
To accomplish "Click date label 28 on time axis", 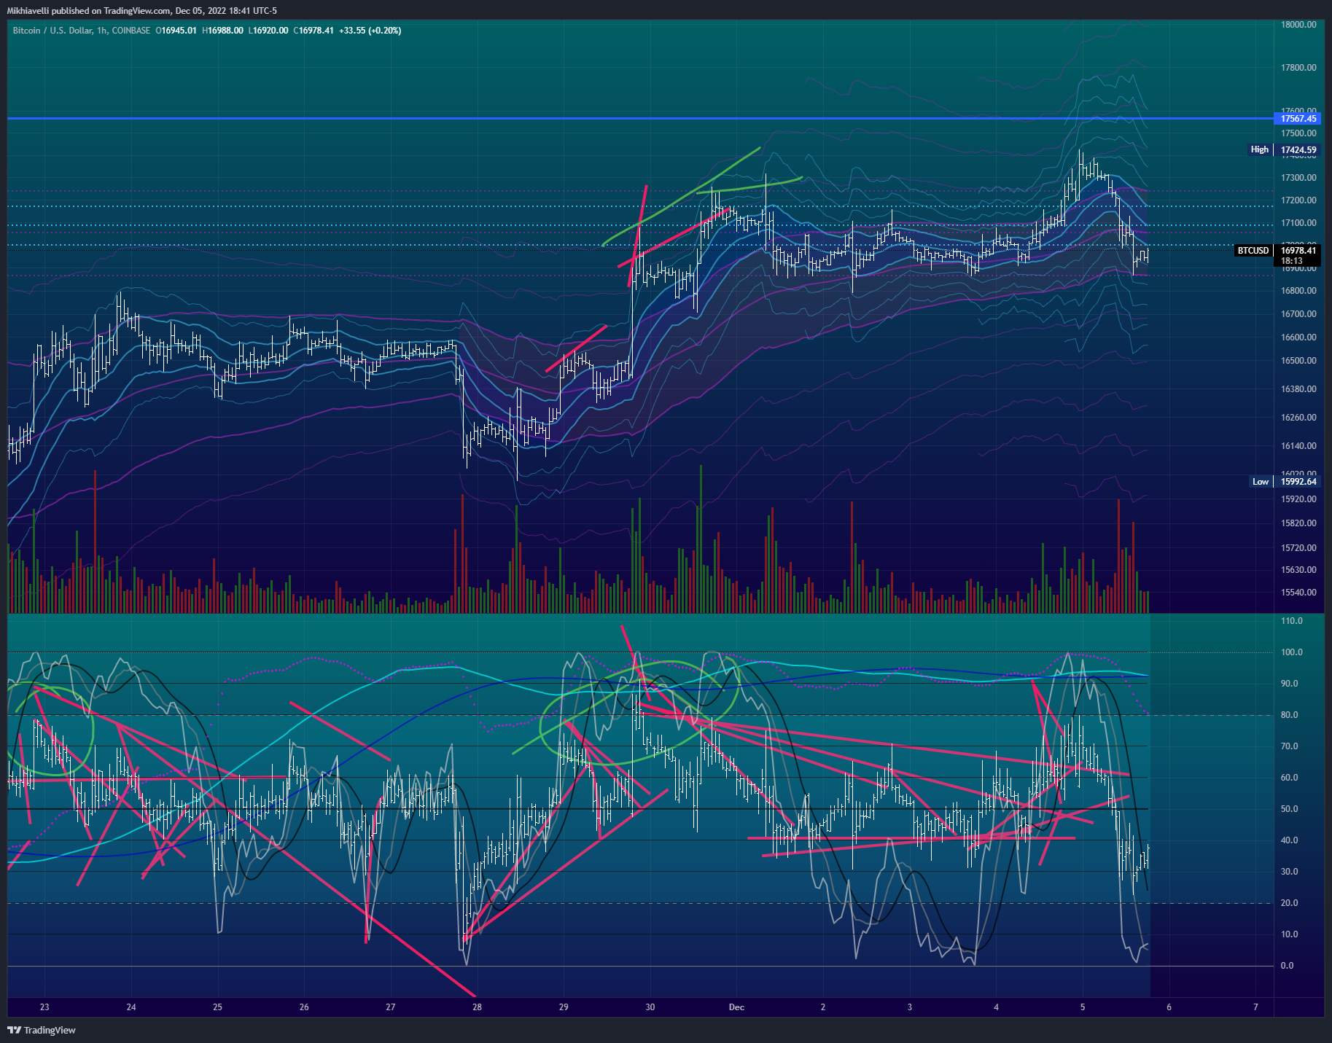I will (477, 1007).
